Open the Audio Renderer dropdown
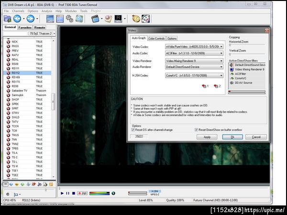Screen dimensions: 287x215 (x=194, y=67)
